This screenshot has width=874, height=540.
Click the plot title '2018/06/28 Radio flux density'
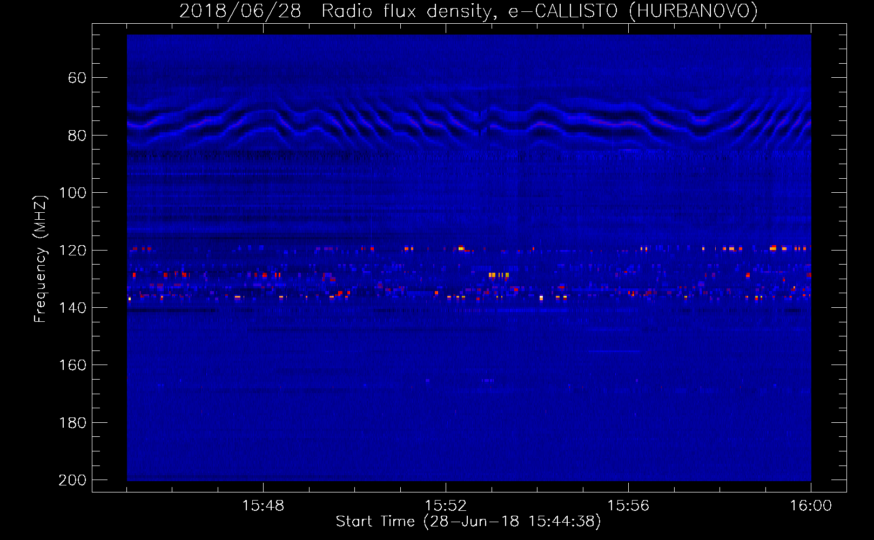(x=468, y=11)
